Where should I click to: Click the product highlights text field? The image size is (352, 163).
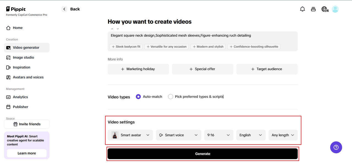click(x=202, y=36)
